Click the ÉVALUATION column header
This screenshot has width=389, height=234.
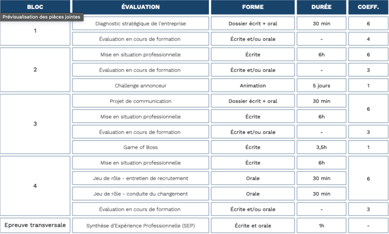[140, 7]
